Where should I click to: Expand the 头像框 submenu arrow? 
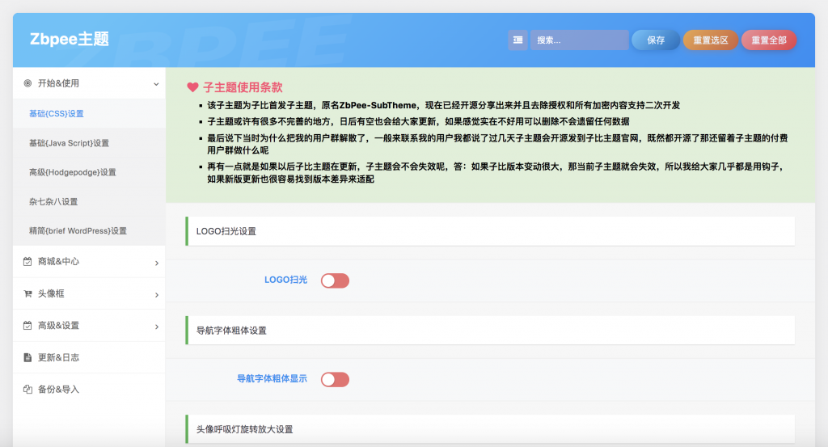(x=156, y=295)
